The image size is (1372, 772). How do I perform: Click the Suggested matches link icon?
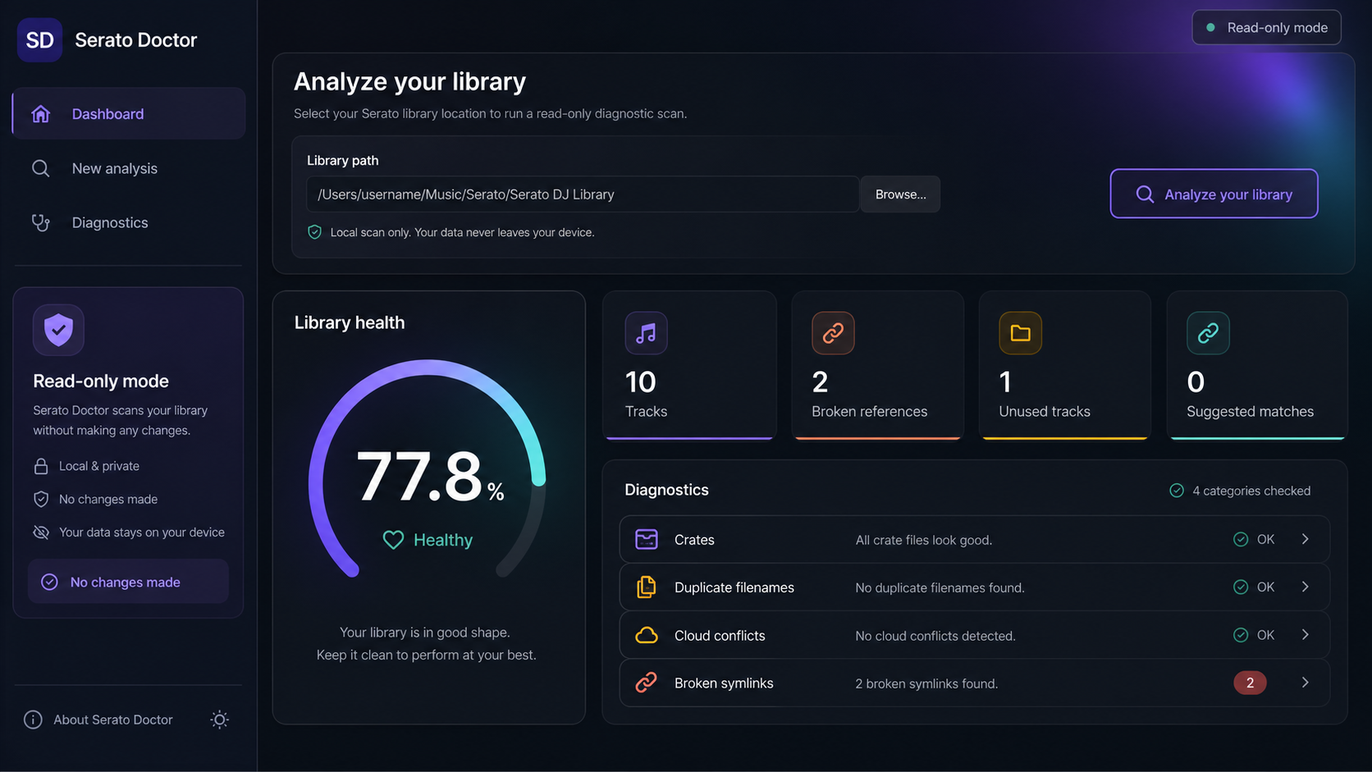[1208, 333]
